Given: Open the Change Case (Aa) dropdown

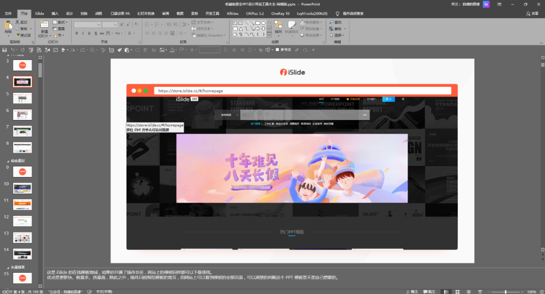Looking at the screenshot, I should [x=119, y=33].
